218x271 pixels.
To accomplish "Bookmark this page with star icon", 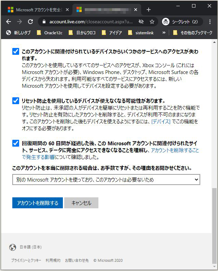I will [152, 22].
